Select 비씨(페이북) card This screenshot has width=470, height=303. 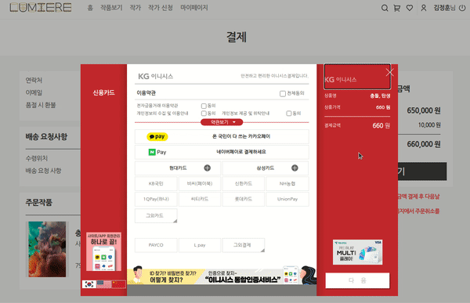tap(200, 184)
